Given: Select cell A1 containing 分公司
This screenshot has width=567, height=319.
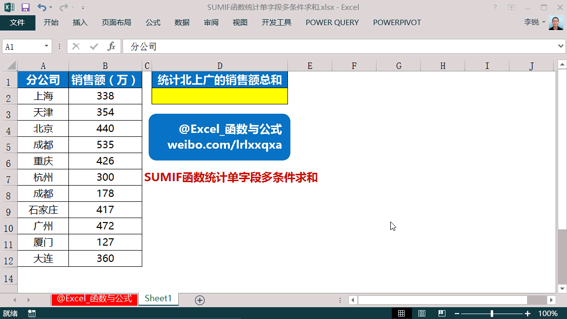Looking at the screenshot, I should coord(43,79).
